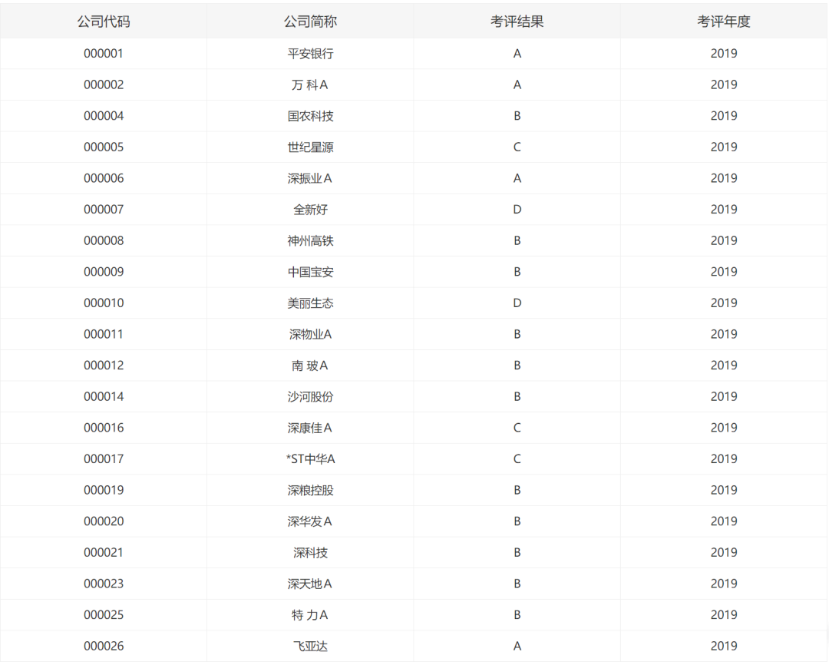Select company code 000004
The width and height of the screenshot is (829, 665).
click(104, 116)
